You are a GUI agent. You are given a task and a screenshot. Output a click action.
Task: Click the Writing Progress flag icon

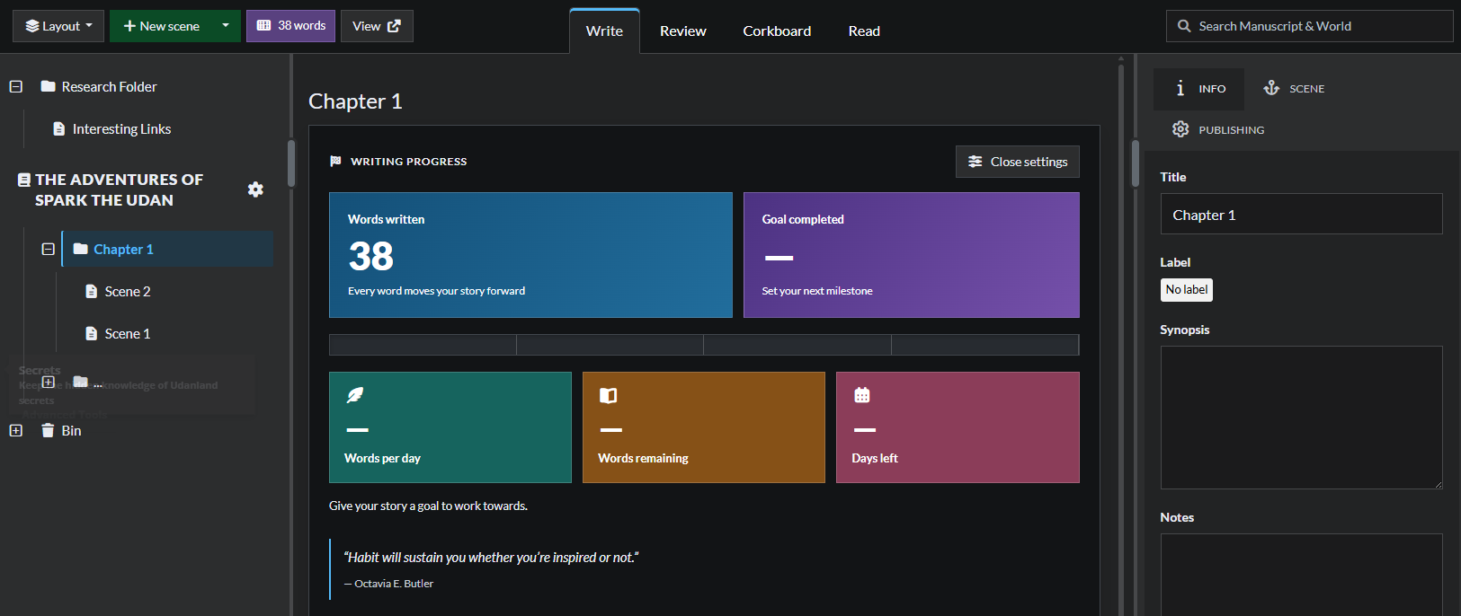(335, 162)
